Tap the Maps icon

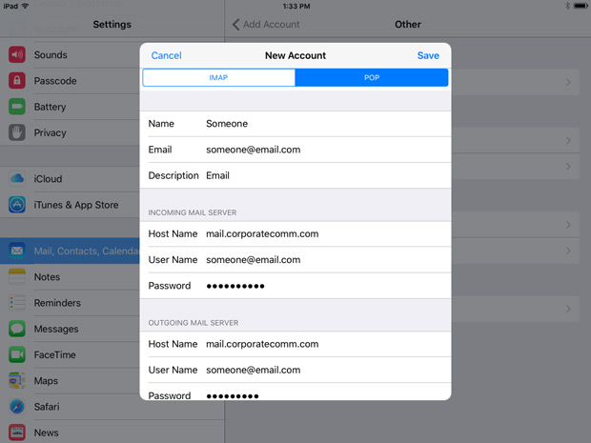tap(17, 380)
